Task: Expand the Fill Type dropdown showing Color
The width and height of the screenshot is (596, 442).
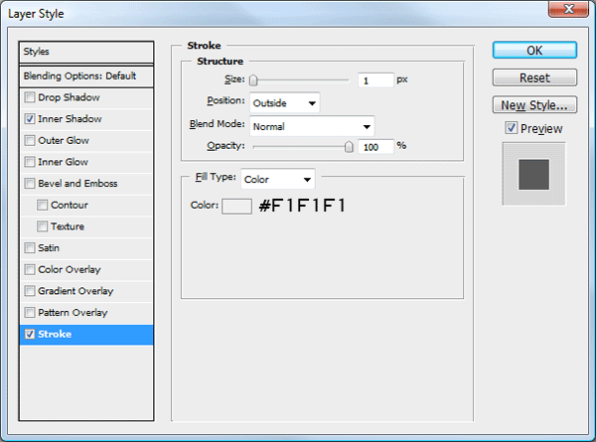Action: pyautogui.click(x=278, y=179)
